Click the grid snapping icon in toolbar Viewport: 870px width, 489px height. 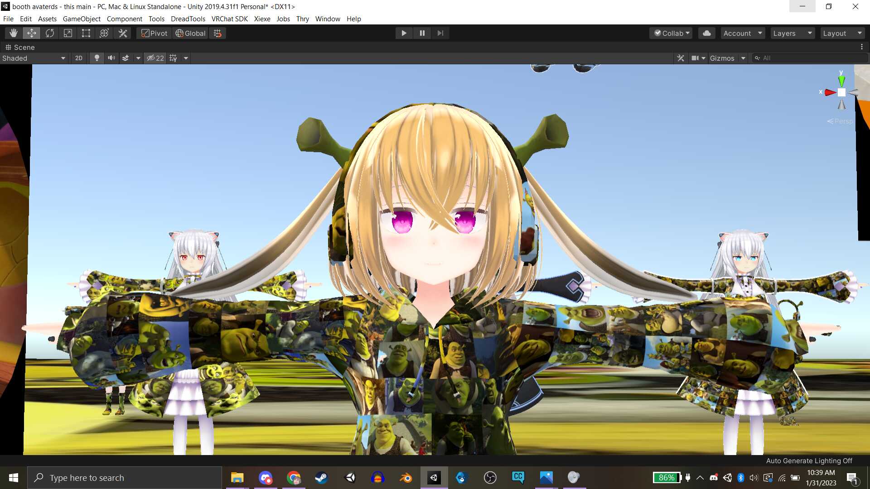point(217,33)
